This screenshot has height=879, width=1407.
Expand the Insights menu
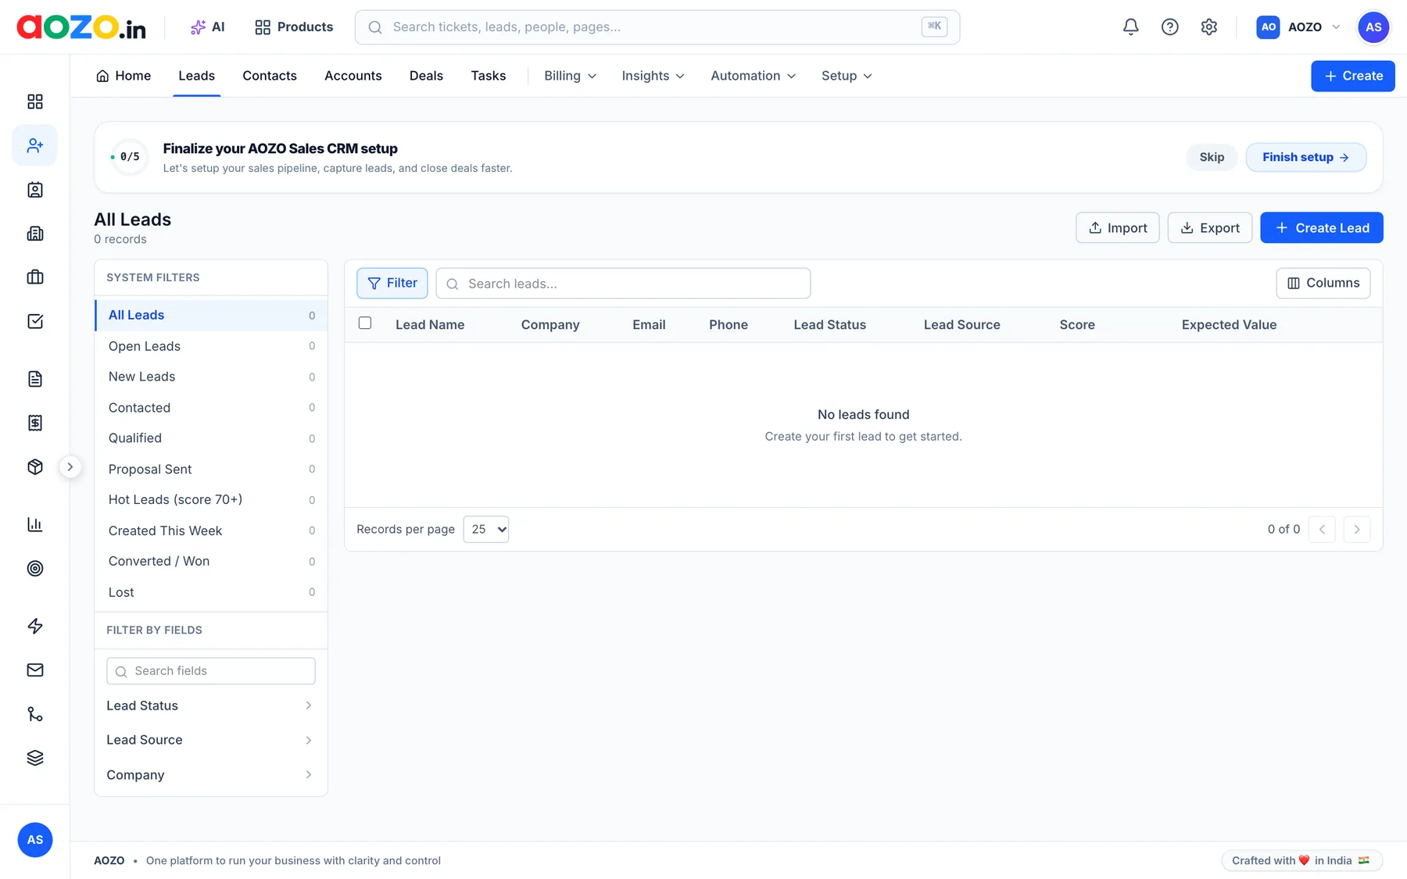tap(653, 76)
